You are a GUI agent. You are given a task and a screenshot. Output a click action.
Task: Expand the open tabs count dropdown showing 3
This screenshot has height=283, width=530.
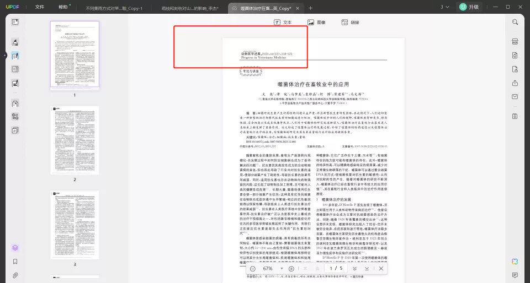(x=445, y=7)
